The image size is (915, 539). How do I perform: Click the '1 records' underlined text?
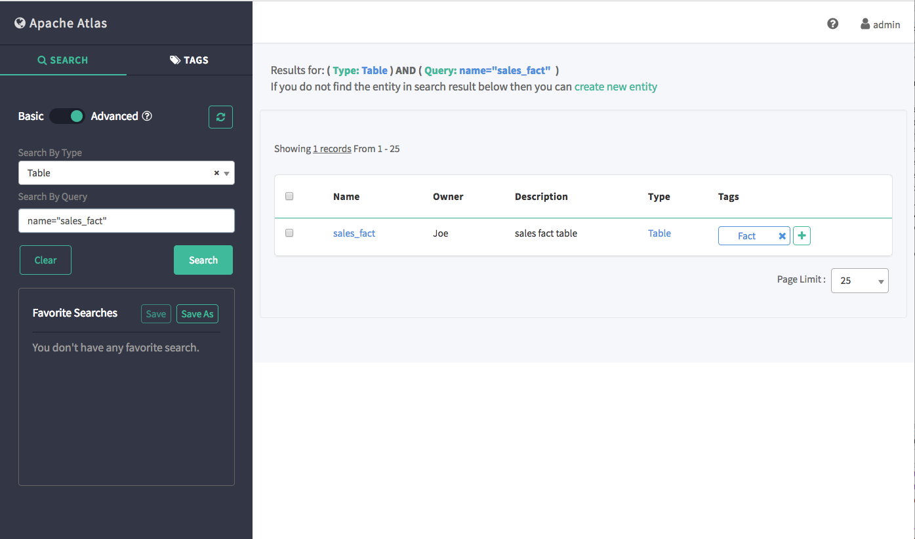pyautogui.click(x=332, y=149)
